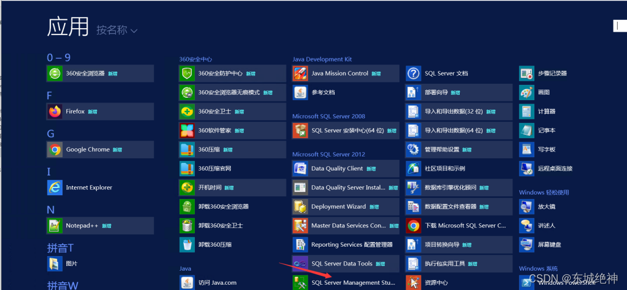Click Microsoft SQL Server 2012 group header
This screenshot has width=627, height=290.
pos(329,155)
